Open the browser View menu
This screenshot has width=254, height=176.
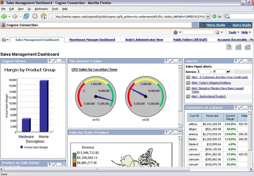(x=21, y=9)
